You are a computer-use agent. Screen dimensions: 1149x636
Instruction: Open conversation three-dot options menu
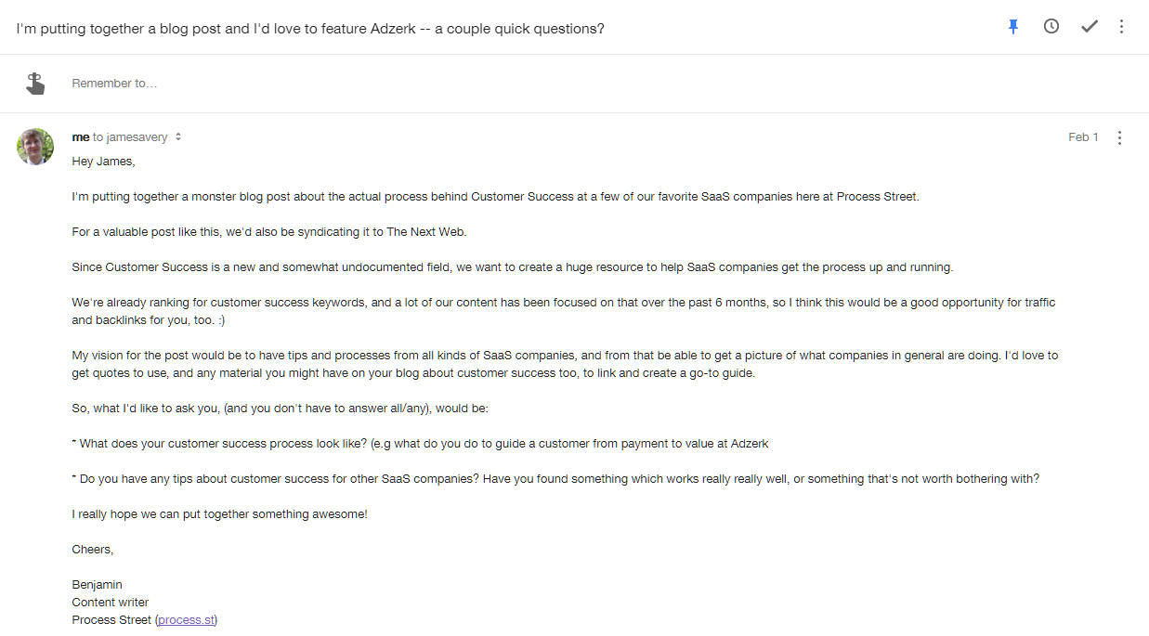click(x=1121, y=27)
